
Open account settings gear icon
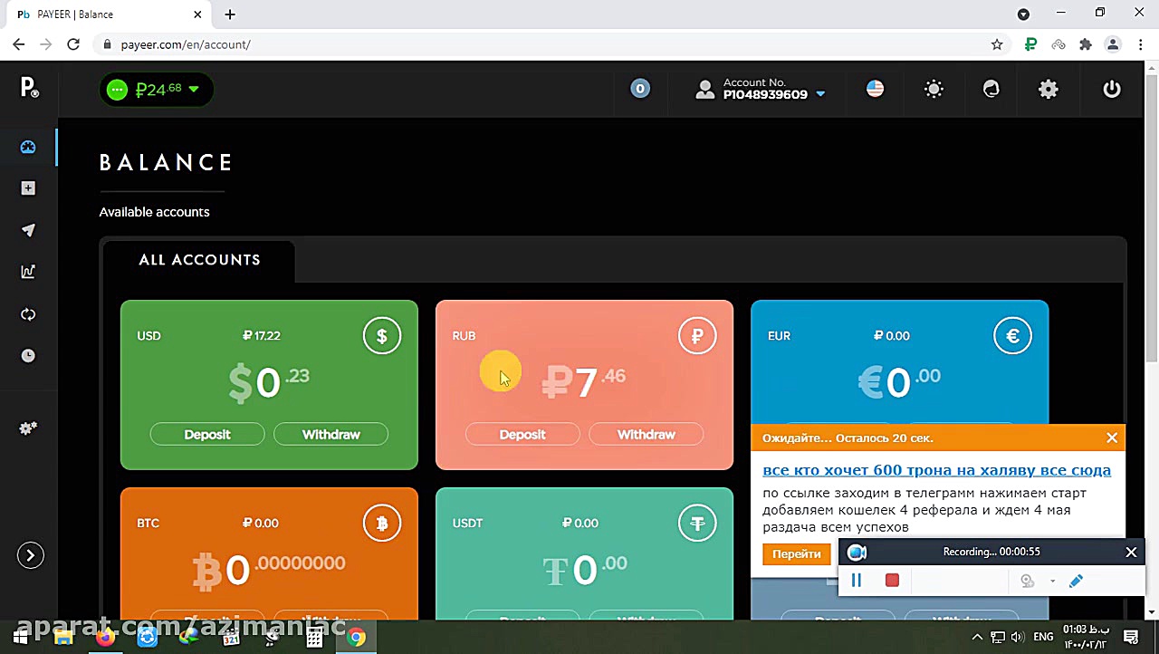[1049, 89]
